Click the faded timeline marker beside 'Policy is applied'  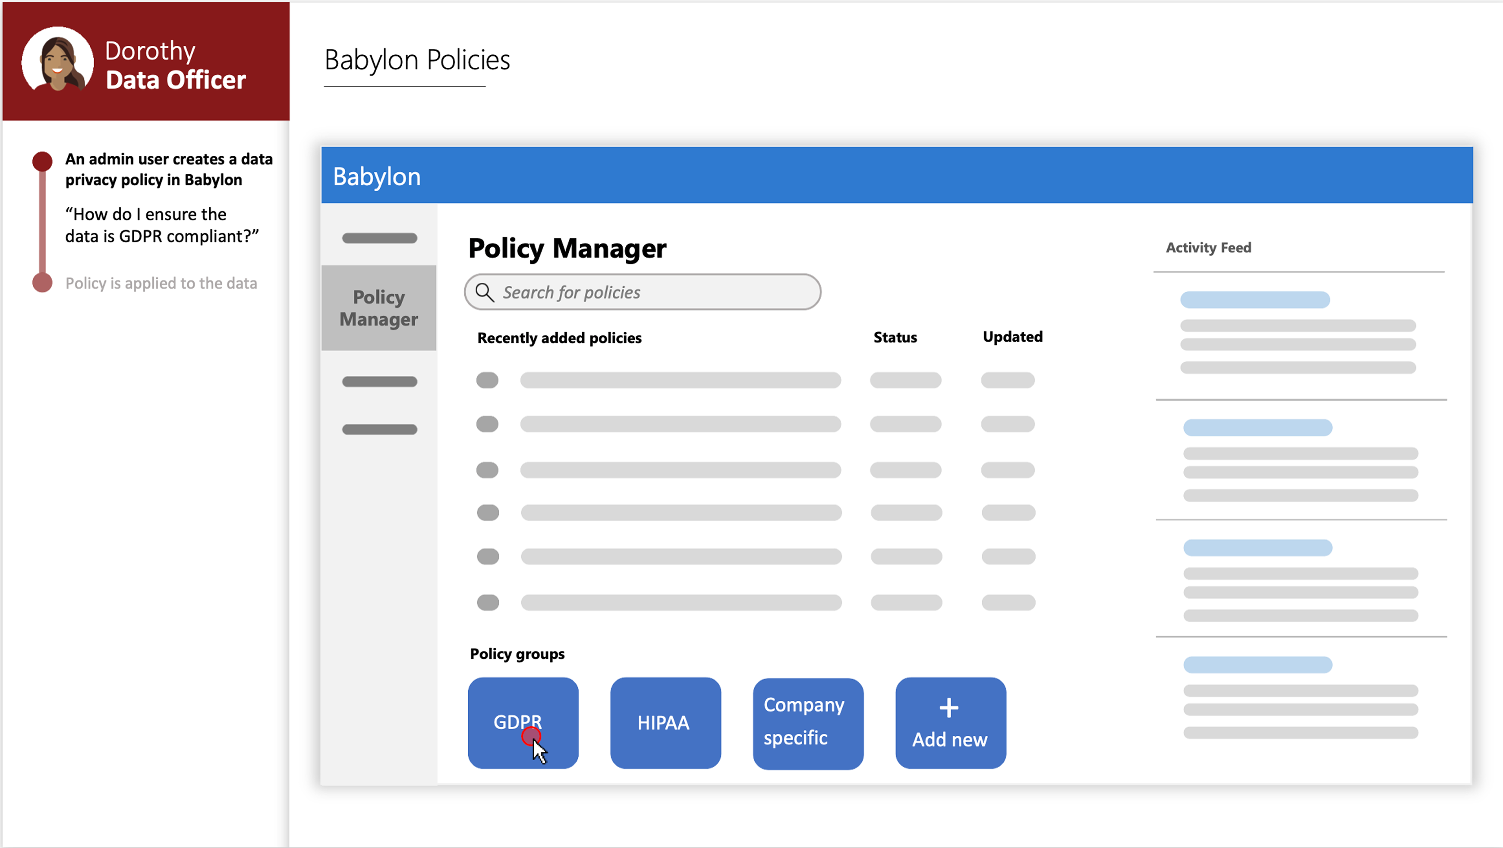coord(42,283)
